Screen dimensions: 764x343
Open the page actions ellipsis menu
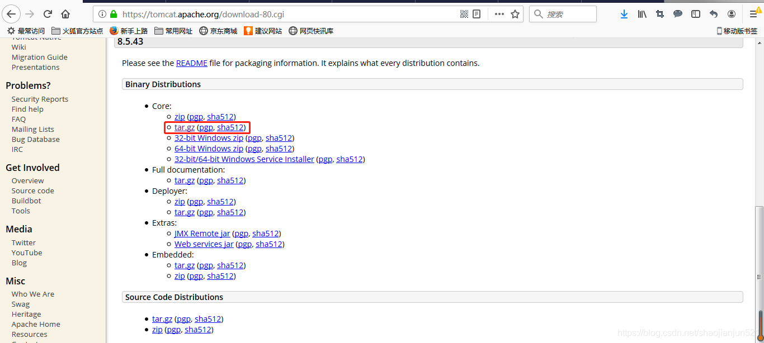[x=499, y=14]
